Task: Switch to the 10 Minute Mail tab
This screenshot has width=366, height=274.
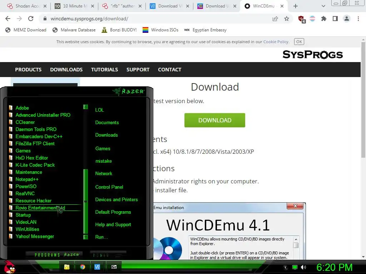Action: (74, 6)
